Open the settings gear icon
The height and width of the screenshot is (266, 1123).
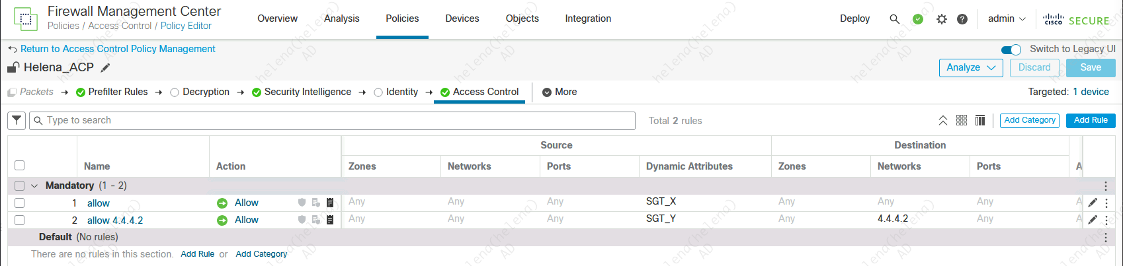click(x=942, y=19)
